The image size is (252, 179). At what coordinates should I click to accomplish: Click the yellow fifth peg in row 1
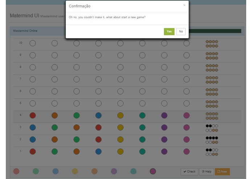point(120,151)
